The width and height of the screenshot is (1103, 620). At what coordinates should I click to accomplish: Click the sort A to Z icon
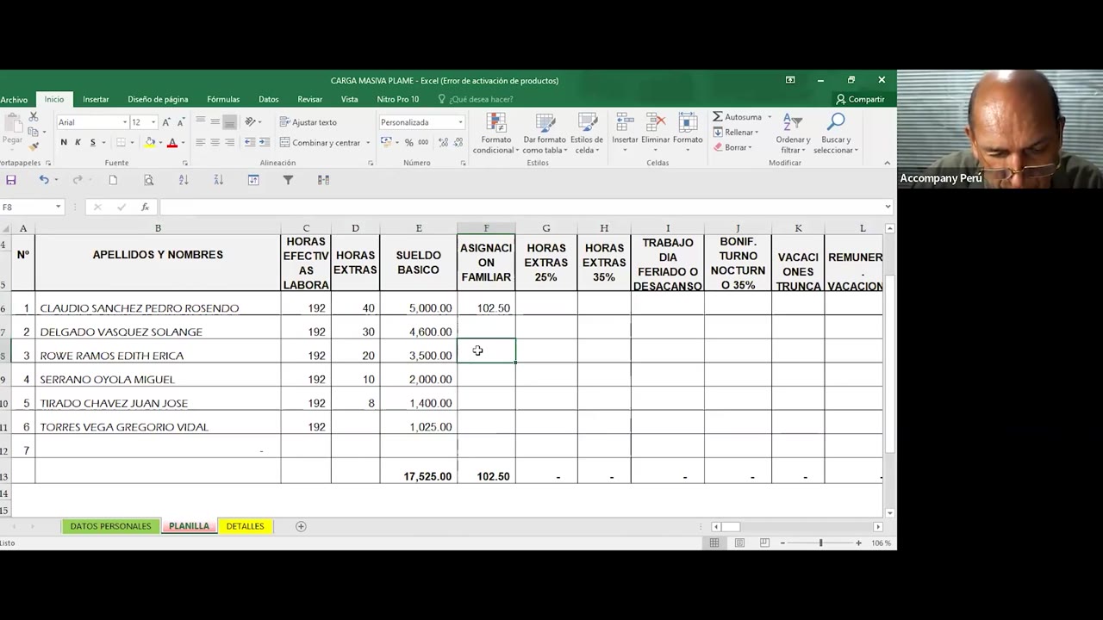click(x=183, y=180)
